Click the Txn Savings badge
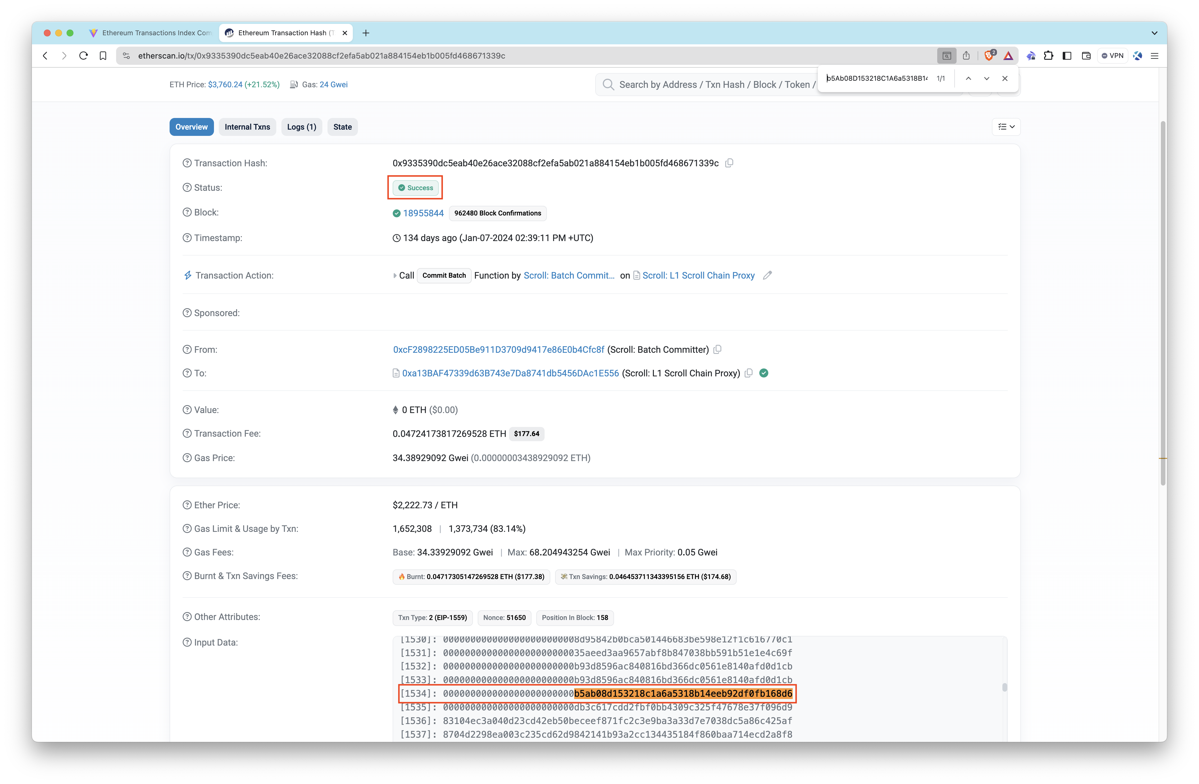Viewport: 1199px width, 784px height. [x=645, y=577]
